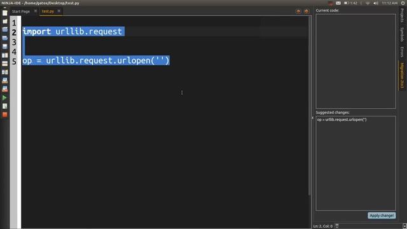Select the suggested change 'op = urllib.request.urlopen('')'
407x229 pixels.
(341, 120)
